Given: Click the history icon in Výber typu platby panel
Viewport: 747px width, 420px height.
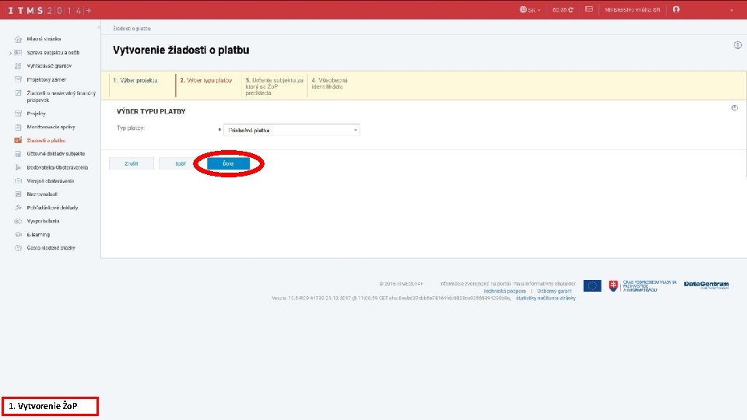Looking at the screenshot, I should (x=735, y=107).
